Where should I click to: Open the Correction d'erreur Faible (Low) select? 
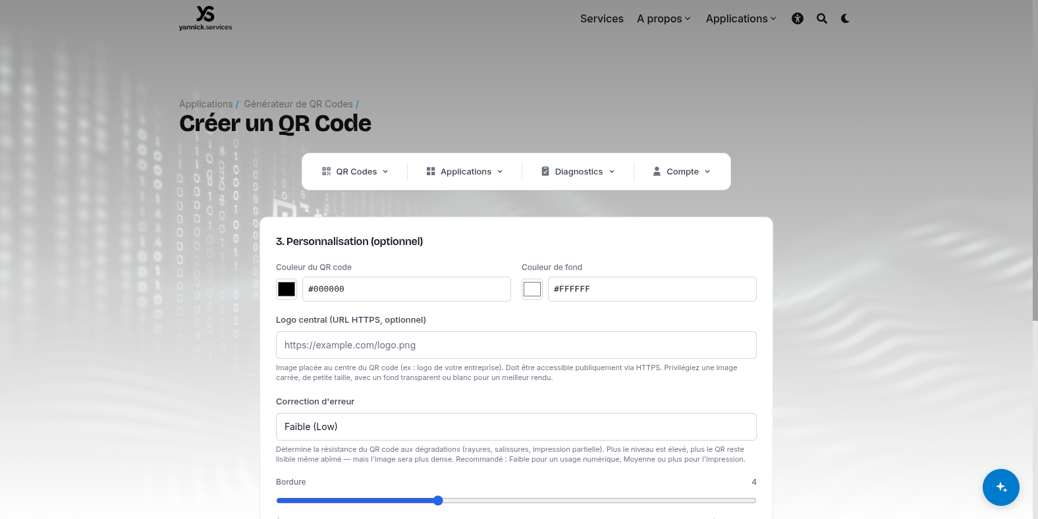516,427
